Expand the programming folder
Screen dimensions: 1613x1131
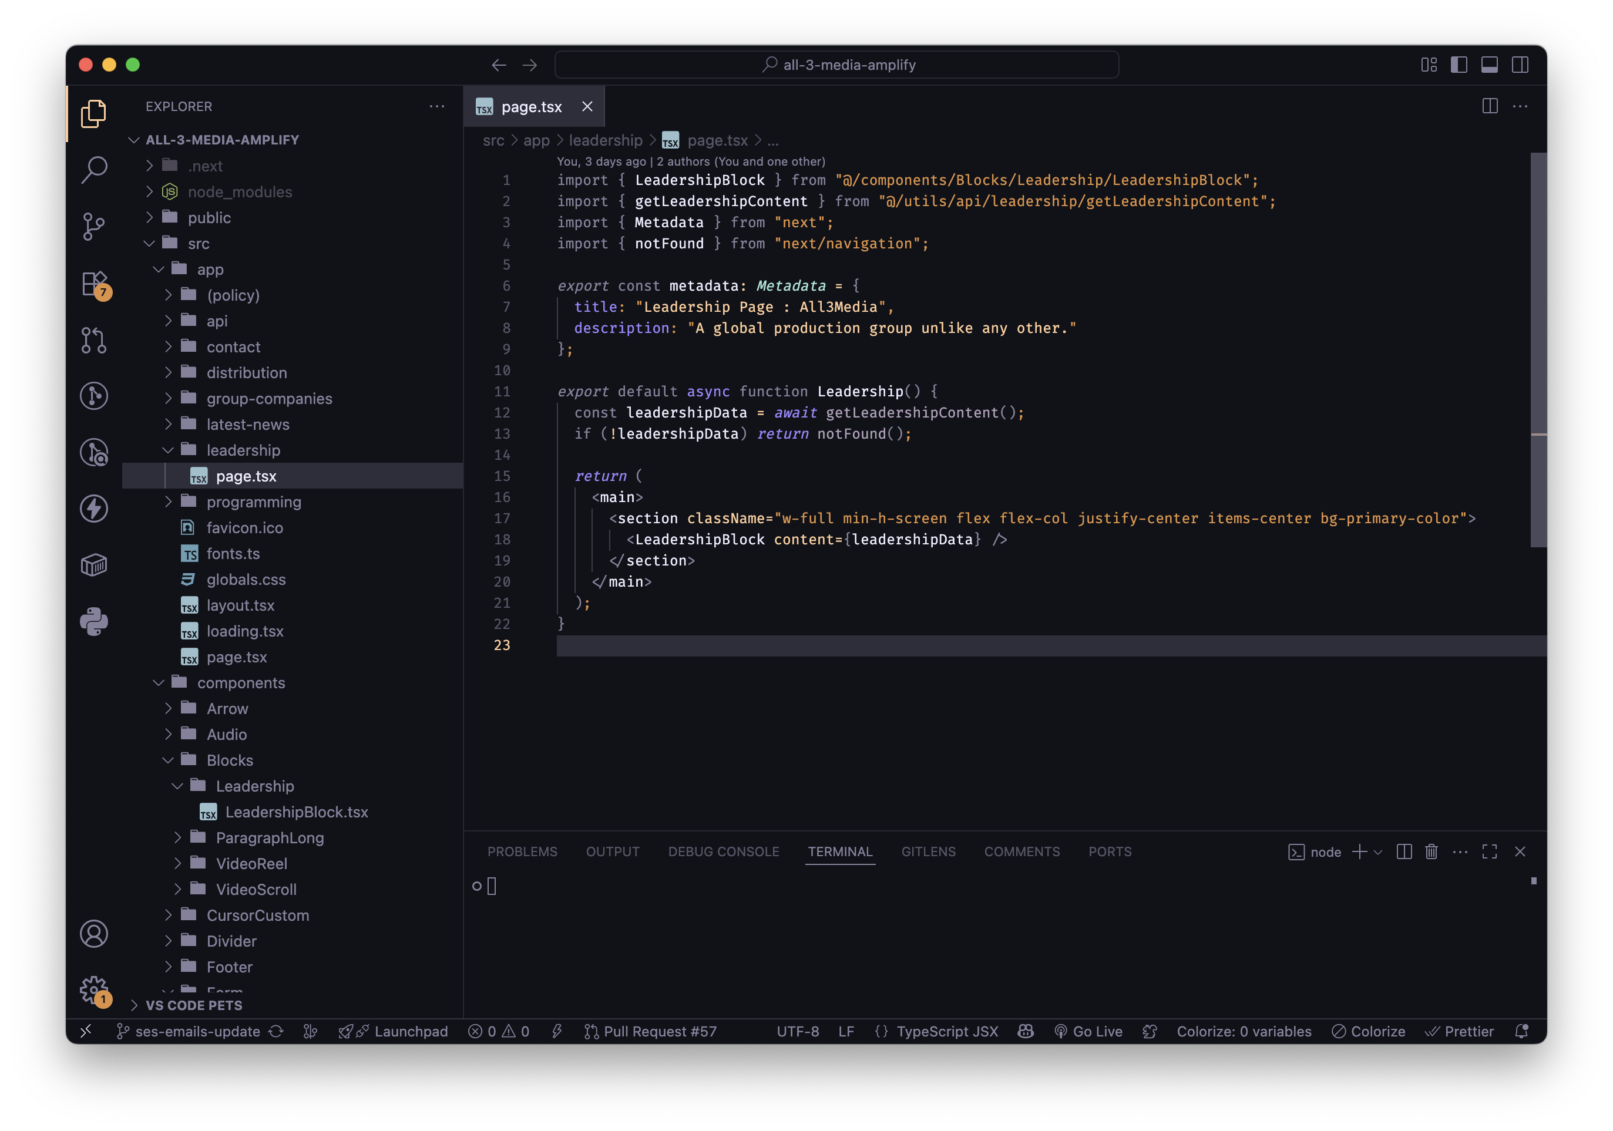[253, 501]
